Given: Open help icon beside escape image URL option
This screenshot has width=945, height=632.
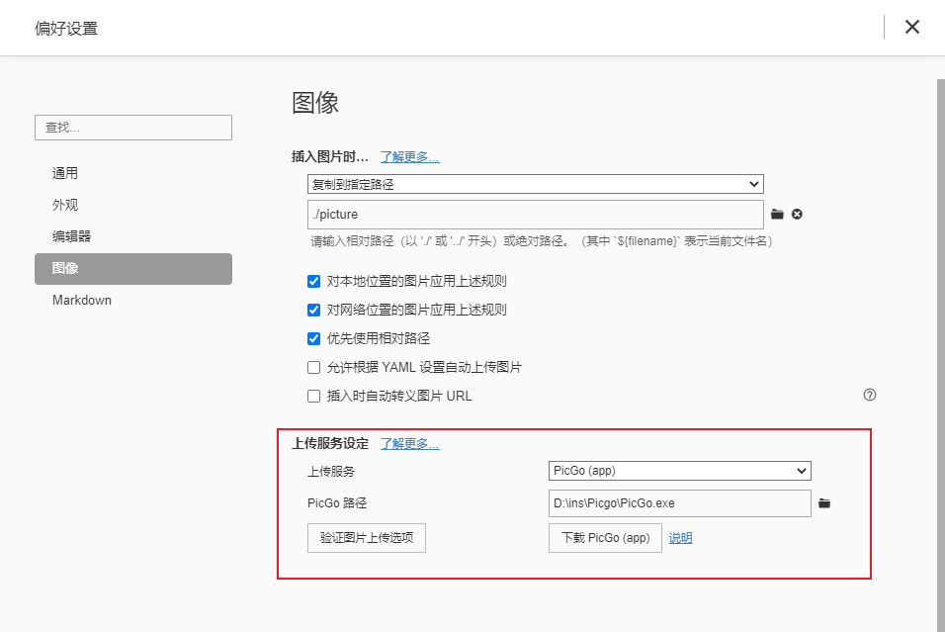Looking at the screenshot, I should point(870,395).
